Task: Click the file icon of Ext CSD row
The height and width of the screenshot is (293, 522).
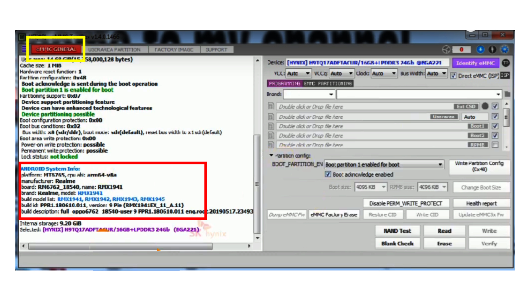Action: 271,106
